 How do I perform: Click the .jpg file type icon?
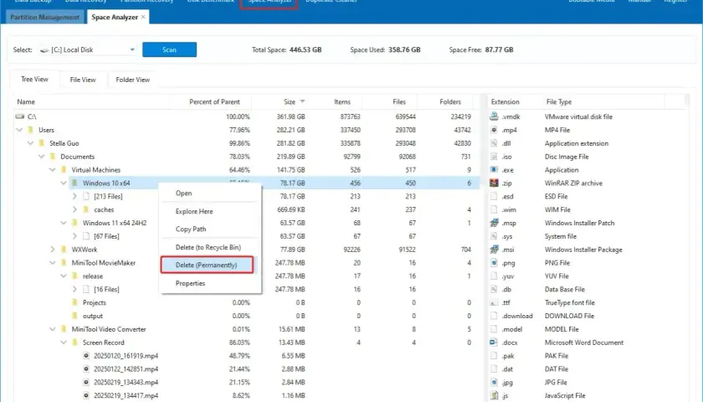click(x=494, y=382)
